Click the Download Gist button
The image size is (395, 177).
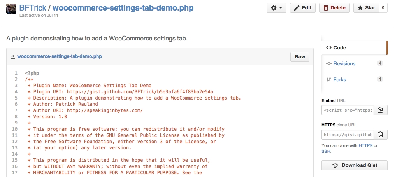(355, 165)
